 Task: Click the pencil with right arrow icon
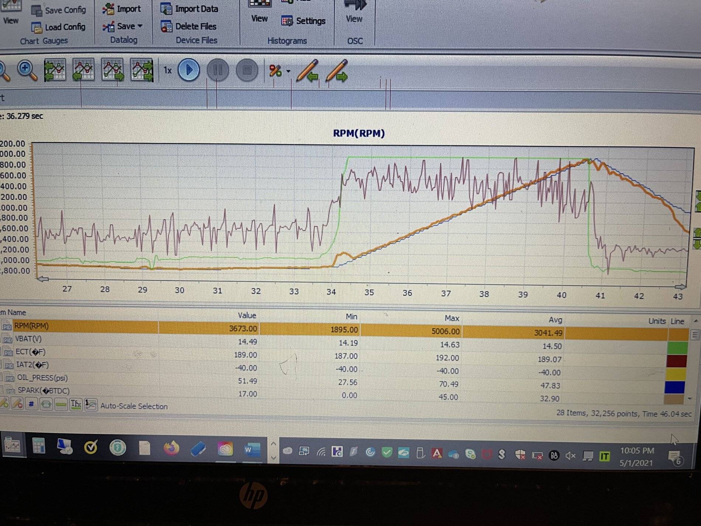coord(336,70)
